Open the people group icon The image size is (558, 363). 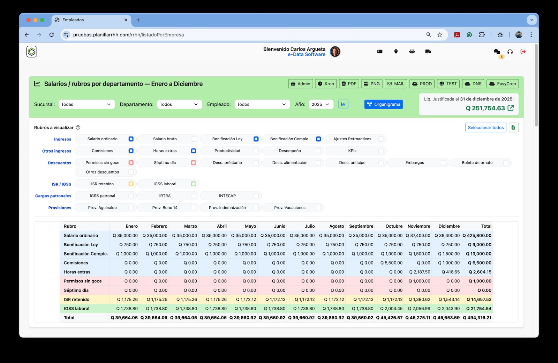coord(412,52)
